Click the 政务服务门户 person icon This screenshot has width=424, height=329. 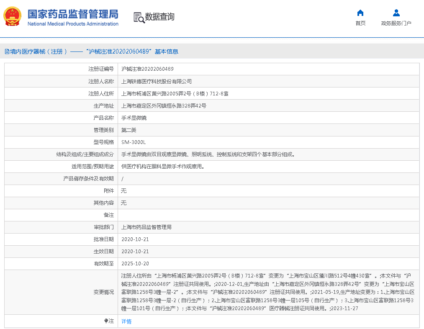click(396, 13)
